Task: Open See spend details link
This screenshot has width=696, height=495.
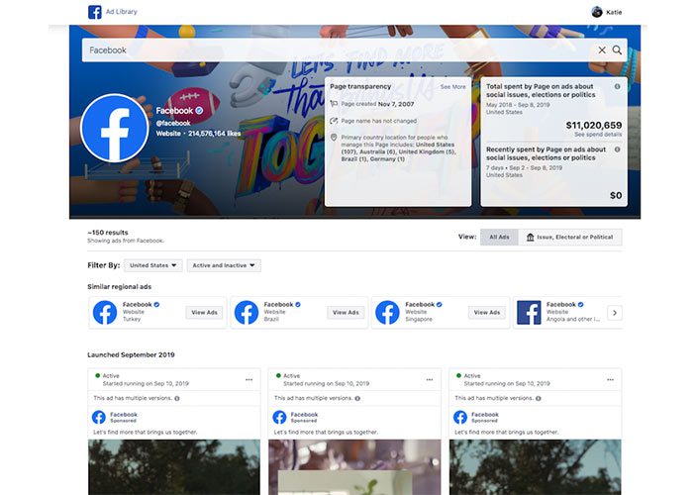Action: pyautogui.click(x=598, y=134)
